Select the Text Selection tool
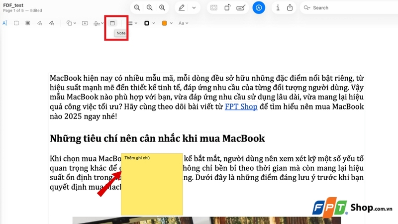Image resolution: width=398 pixels, height=224 pixels. click(5, 23)
